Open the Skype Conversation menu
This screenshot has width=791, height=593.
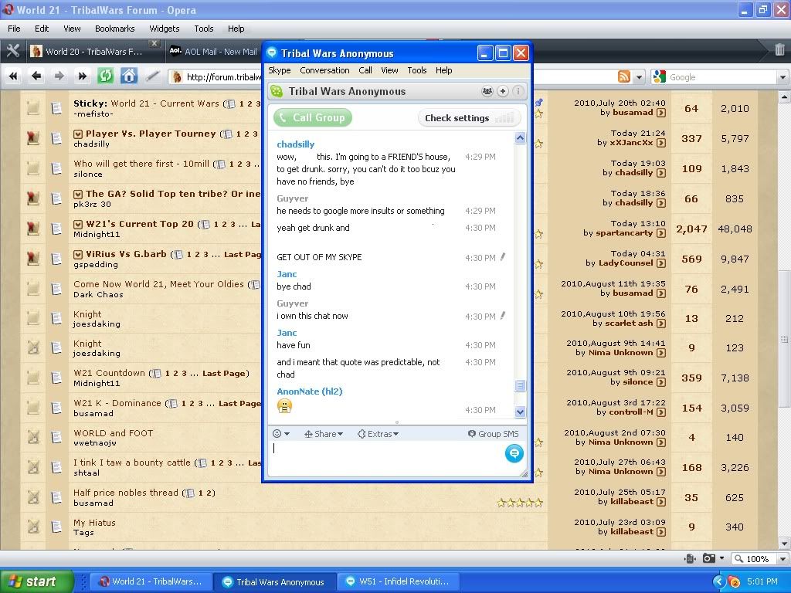click(324, 70)
